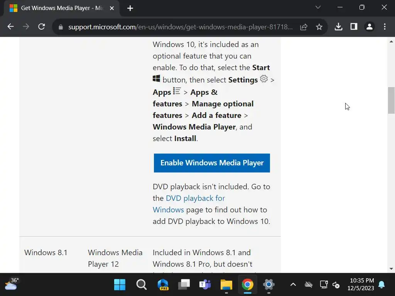Click the 'Windows Media Player 12' cell text
This screenshot has width=395, height=296.
pos(115,258)
